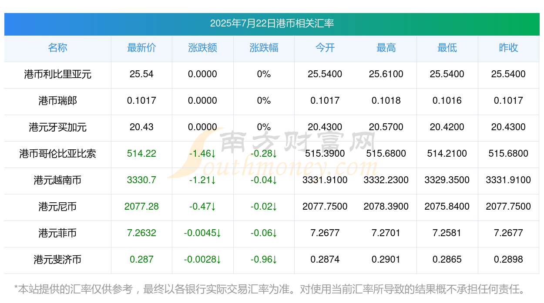Click latest price 514.22
Image resolution: width=544 pixels, height=303 pixels.
point(141,154)
